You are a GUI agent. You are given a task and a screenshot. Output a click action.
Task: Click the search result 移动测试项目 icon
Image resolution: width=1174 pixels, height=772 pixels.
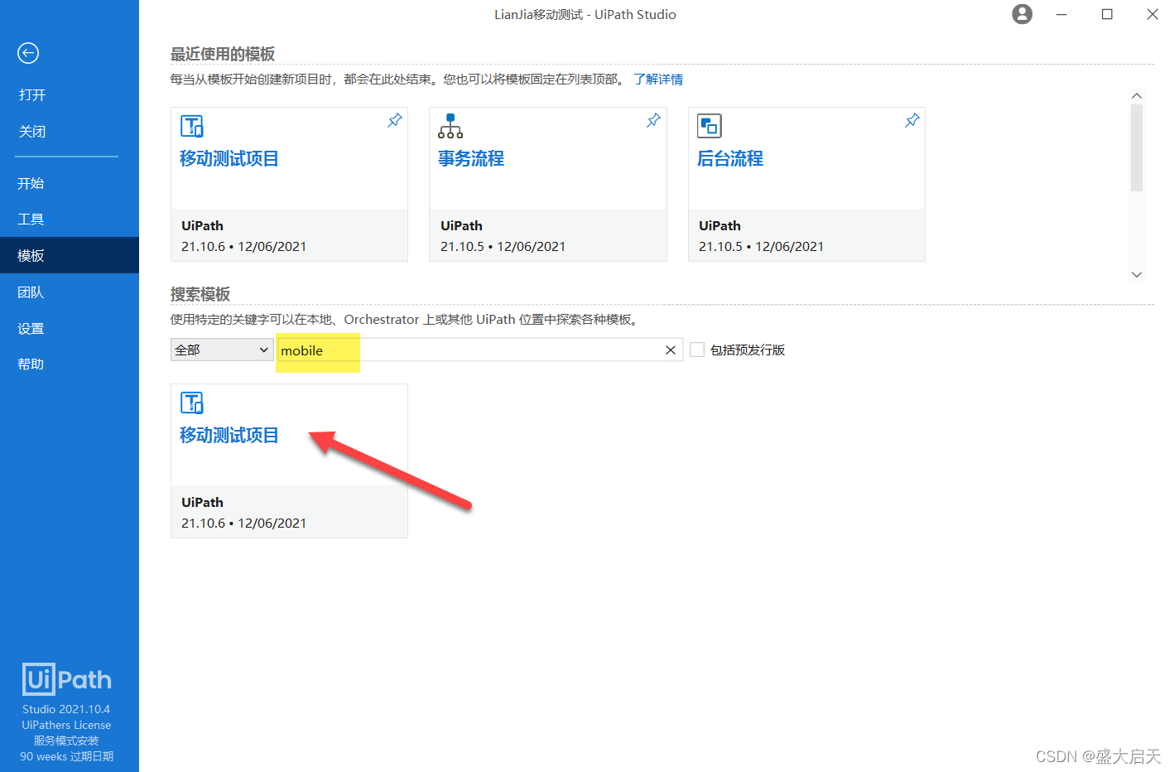192,403
